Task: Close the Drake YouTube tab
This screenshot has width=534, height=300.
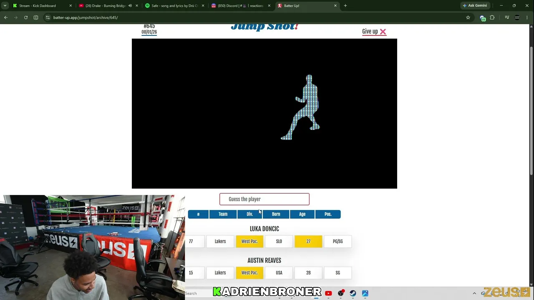Action: [137, 6]
